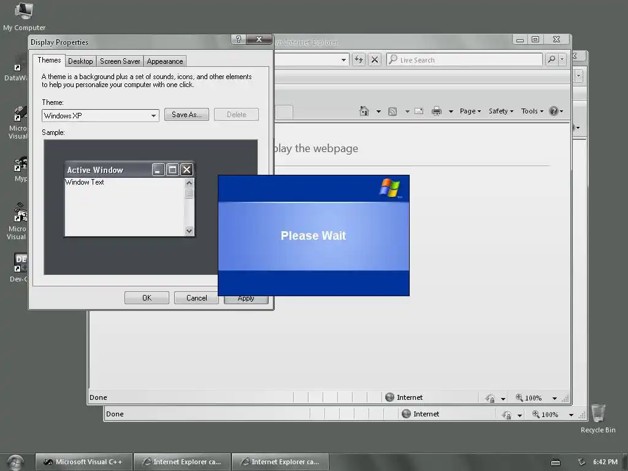Open the Tools menu in IE
This screenshot has width=628, height=471.
click(x=532, y=111)
